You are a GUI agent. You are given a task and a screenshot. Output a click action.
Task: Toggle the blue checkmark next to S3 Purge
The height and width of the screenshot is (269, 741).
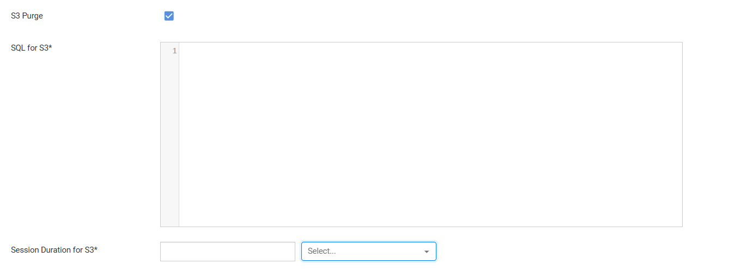169,16
